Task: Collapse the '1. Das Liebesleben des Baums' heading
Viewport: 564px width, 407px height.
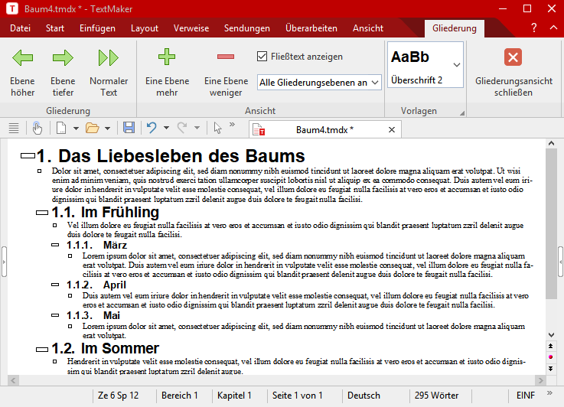Action: (28, 156)
